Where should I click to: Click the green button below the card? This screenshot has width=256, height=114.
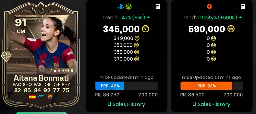[x=41, y=113]
